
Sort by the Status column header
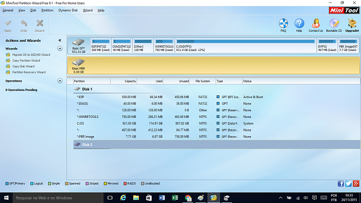tap(301, 81)
